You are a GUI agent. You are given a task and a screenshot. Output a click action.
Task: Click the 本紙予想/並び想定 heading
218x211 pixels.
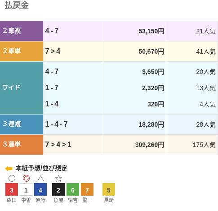pyautogui.click(x=41, y=168)
